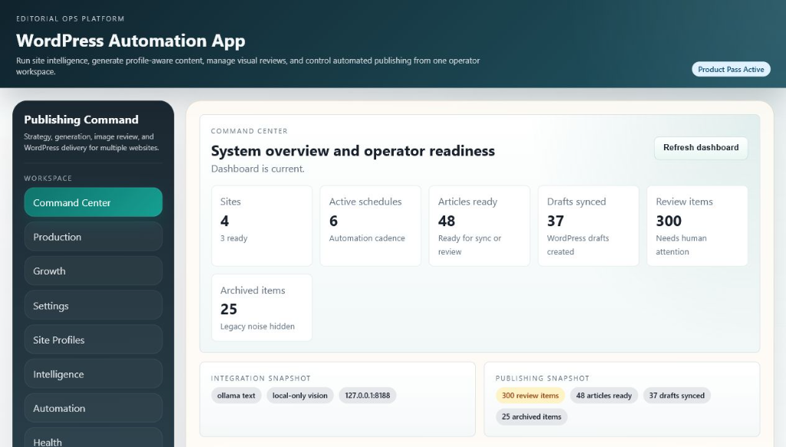The image size is (786, 447).
Task: Click the PUBLISHING SNAPSHOT label
Action: click(x=543, y=379)
